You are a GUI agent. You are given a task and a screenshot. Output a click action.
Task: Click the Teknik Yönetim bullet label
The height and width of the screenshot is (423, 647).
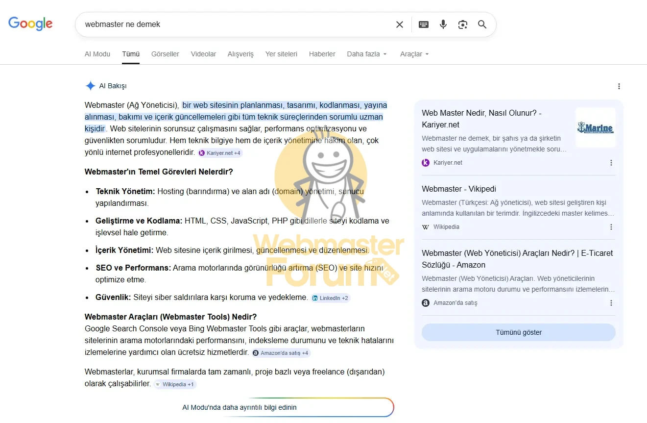[125, 191]
